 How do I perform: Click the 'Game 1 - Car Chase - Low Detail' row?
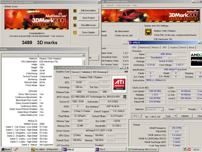(x=27, y=127)
